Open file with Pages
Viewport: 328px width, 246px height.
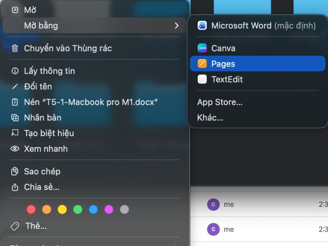tap(257, 64)
